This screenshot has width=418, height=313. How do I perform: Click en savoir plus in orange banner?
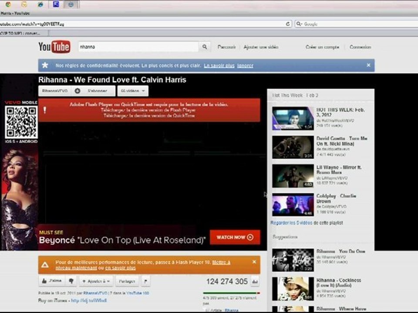[x=120, y=268]
